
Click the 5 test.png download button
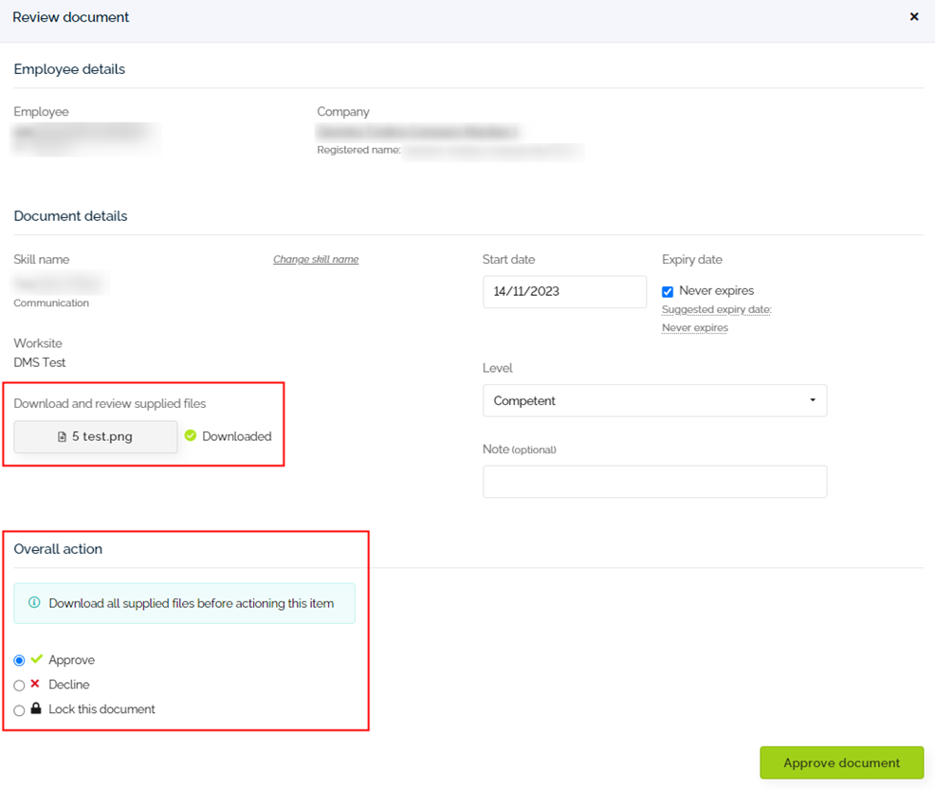(95, 436)
